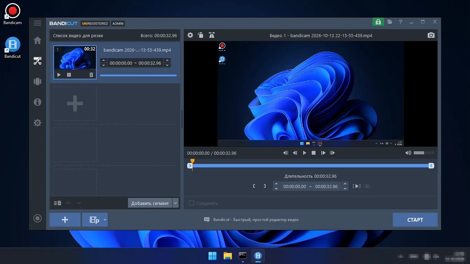Set end point with the right bracket

pos(265,186)
